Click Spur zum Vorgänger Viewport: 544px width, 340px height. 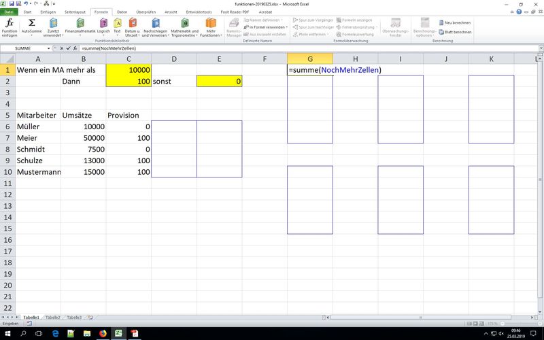tap(313, 20)
